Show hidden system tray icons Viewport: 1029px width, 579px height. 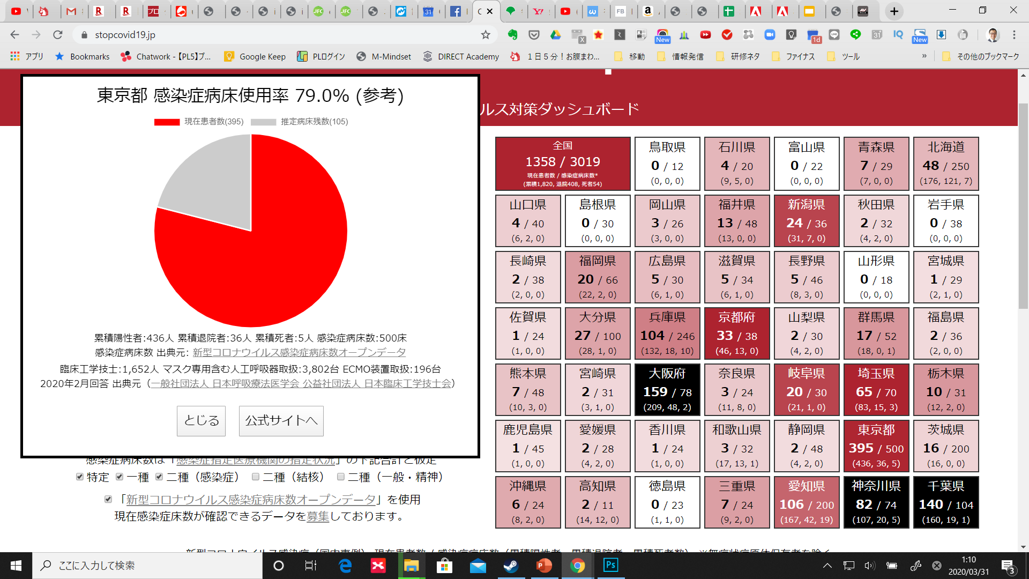(827, 565)
